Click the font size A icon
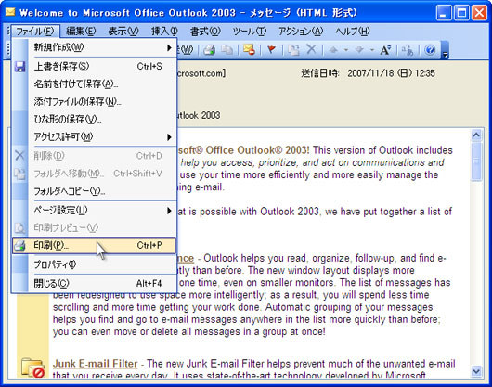 (385, 50)
